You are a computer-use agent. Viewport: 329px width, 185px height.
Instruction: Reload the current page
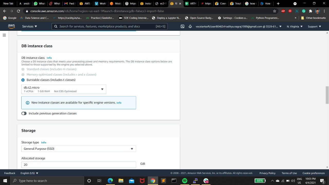tap(18, 11)
